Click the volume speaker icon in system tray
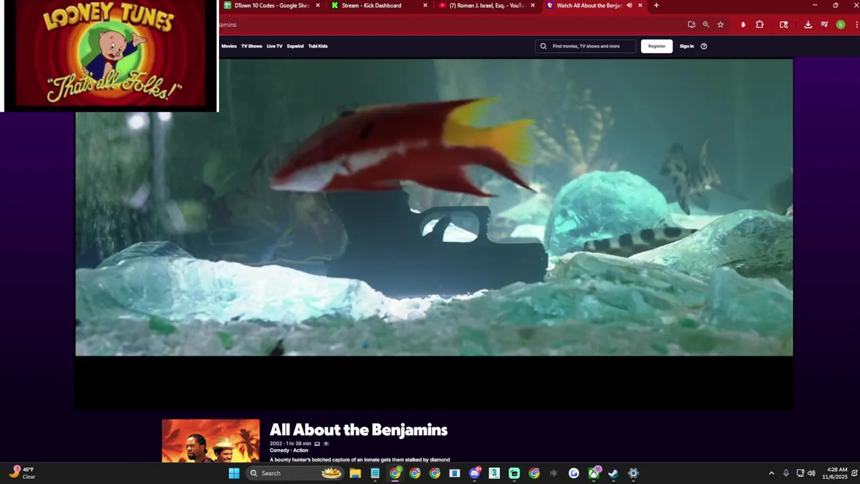Screen dimensions: 860x484 [811, 473]
